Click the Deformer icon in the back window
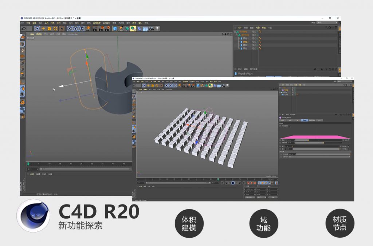The width and height of the screenshot is (373, 246). pos(139,29)
